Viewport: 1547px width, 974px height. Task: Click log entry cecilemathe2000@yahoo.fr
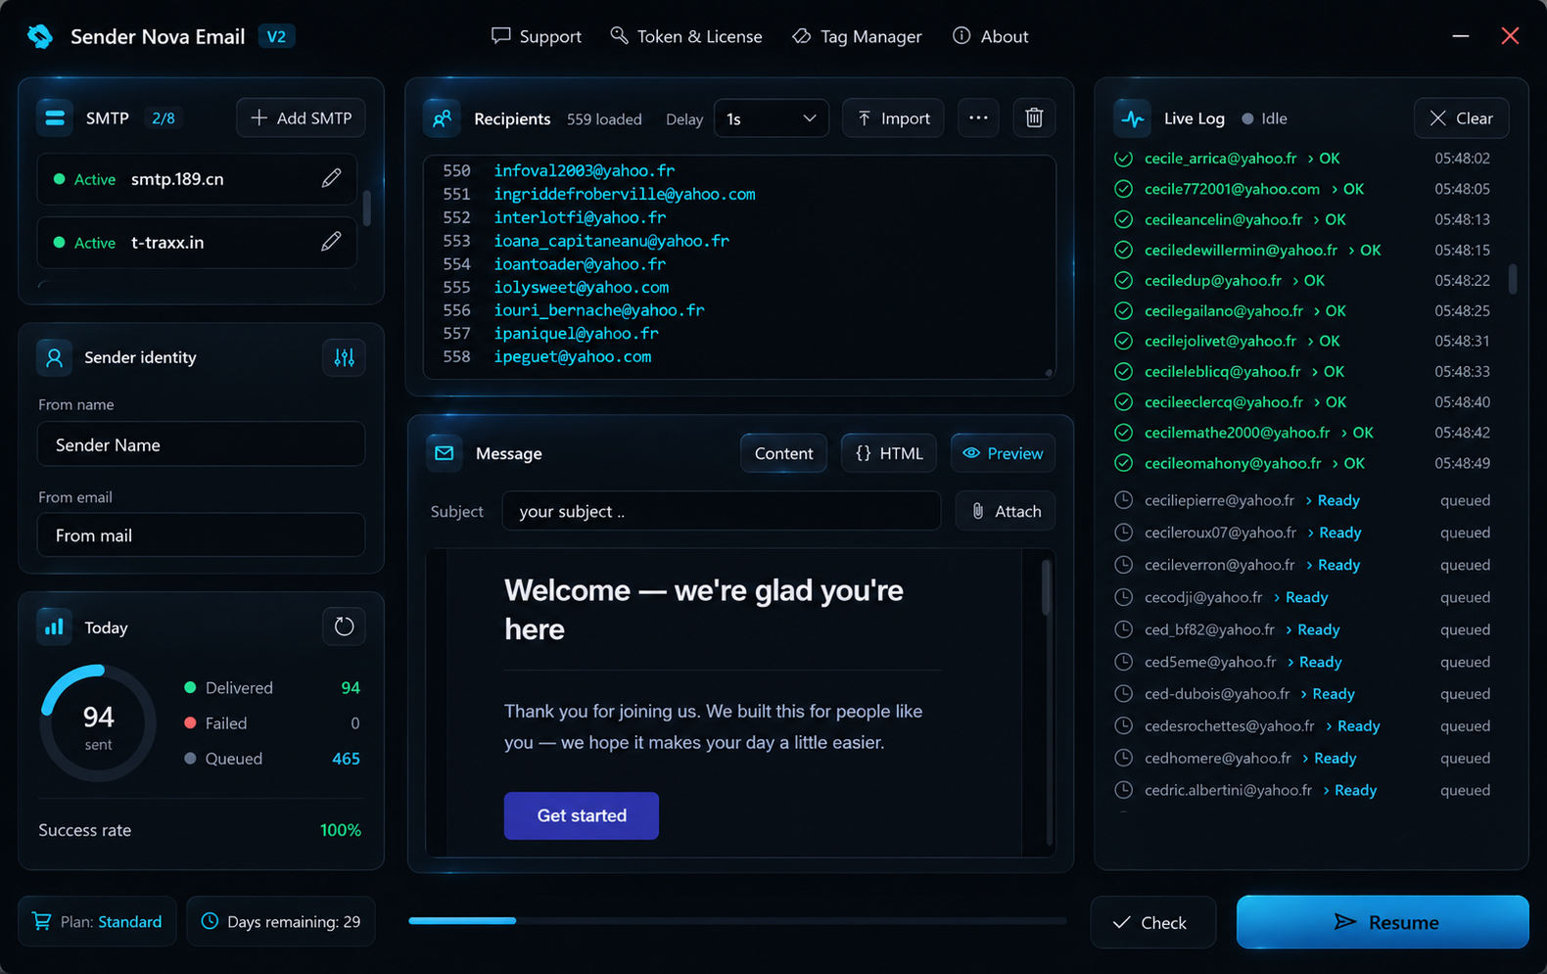(x=1302, y=433)
